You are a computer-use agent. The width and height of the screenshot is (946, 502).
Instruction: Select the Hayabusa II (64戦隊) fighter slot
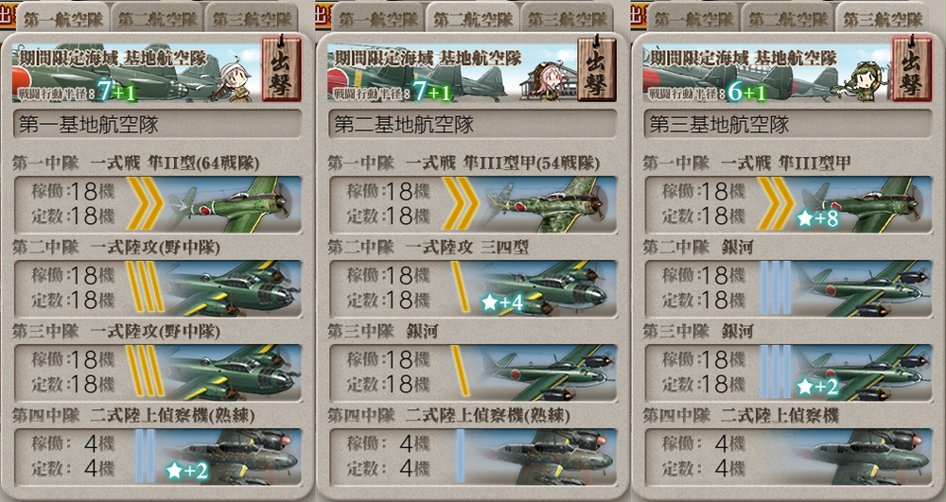pos(157,204)
